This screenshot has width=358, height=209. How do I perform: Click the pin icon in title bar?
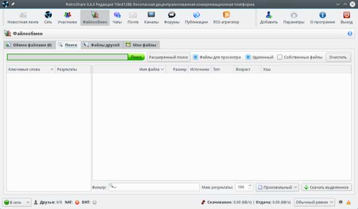(x=13, y=4)
